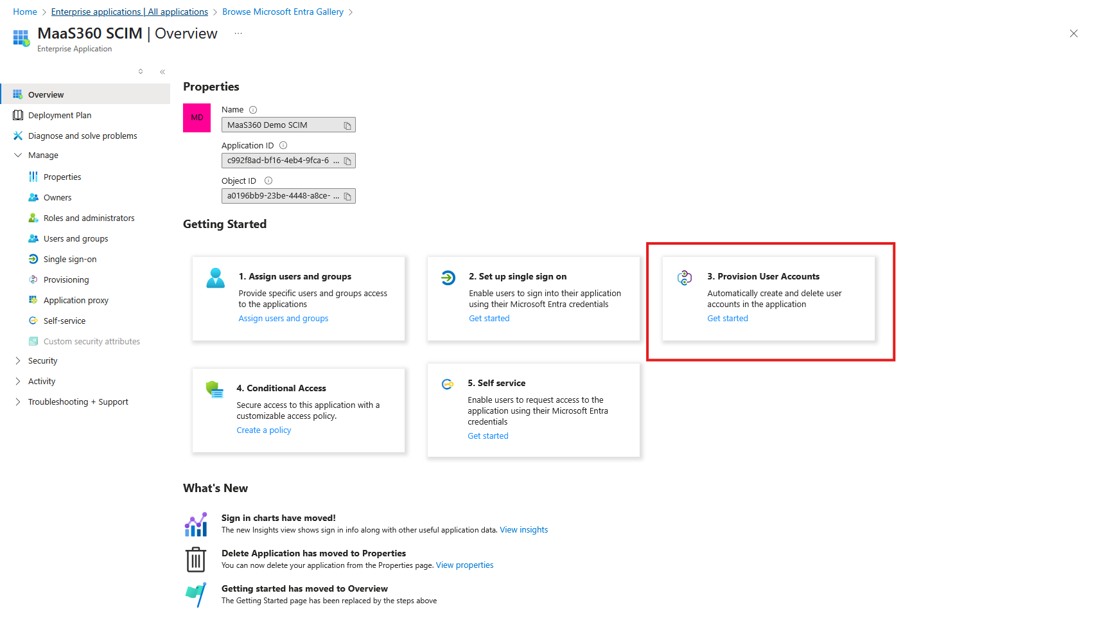
Task: Click the info icon next to Object ID
Action: coord(268,181)
